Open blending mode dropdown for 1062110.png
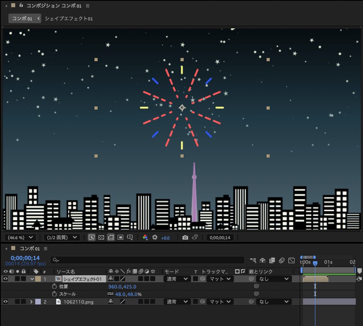Image resolution: width=363 pixels, height=326 pixels. click(x=177, y=302)
